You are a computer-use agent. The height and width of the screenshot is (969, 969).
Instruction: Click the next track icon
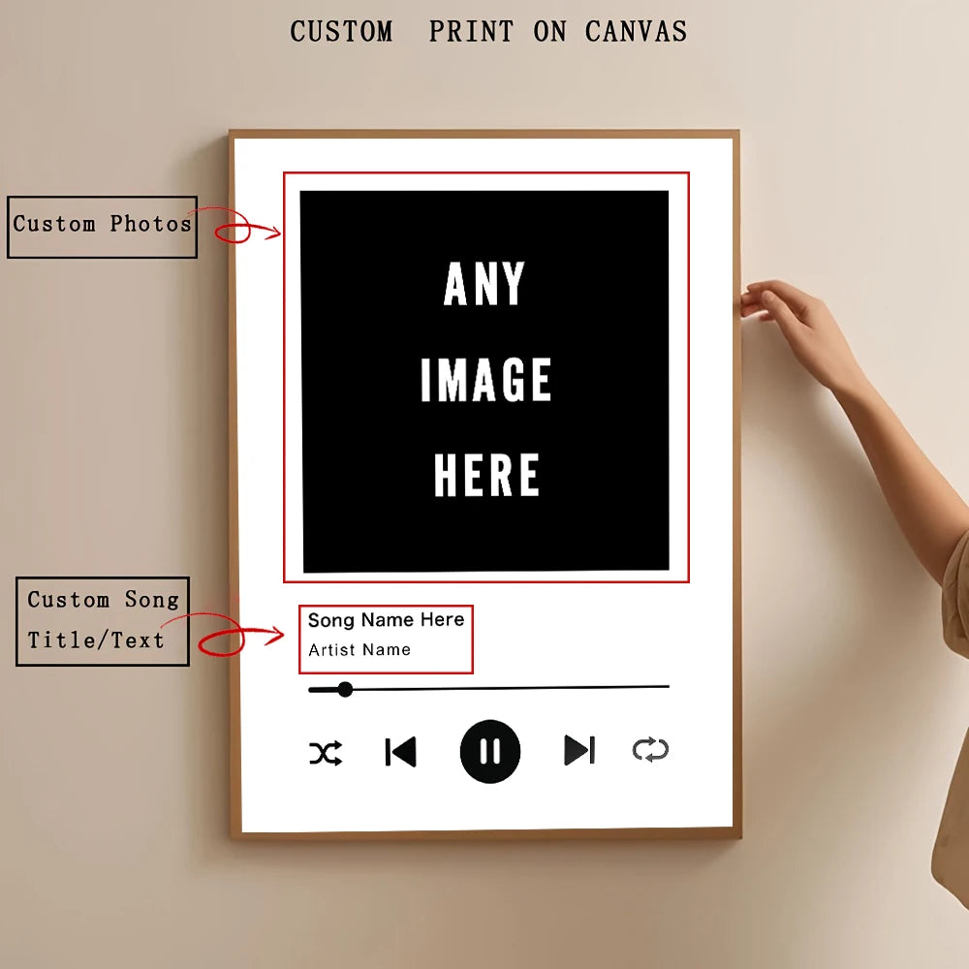coord(579,750)
